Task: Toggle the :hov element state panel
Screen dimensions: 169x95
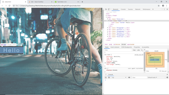Action: pyautogui.click(x=134, y=50)
